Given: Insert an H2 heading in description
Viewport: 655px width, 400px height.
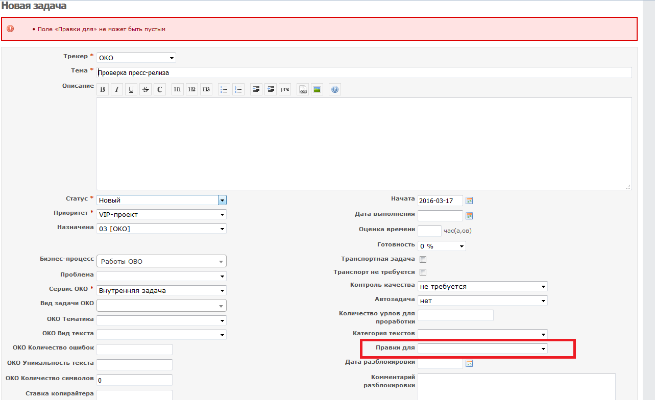Looking at the screenshot, I should 192,89.
